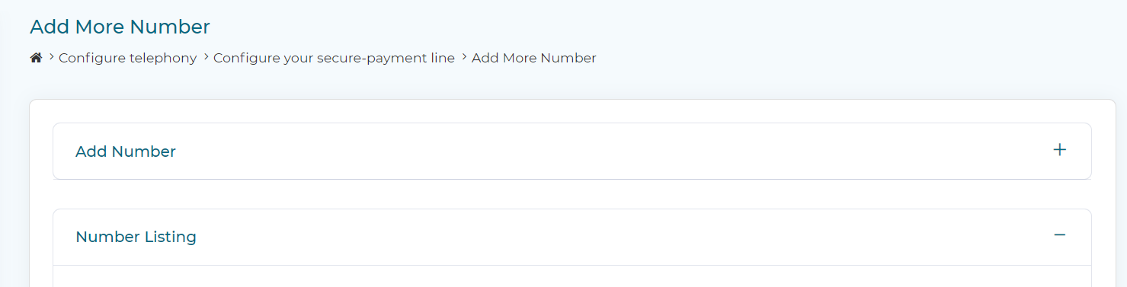Open the Configure telephony breadcrumb link

point(127,58)
